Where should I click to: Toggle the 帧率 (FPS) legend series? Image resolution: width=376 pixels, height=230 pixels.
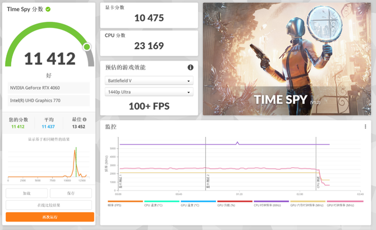click(x=125, y=204)
